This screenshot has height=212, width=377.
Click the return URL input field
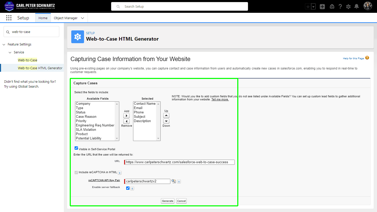[180, 162]
